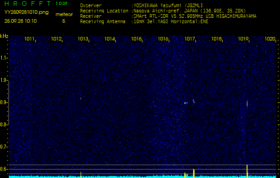Click the 0.6 frequency axis label
280x178 pixels.
4,169
